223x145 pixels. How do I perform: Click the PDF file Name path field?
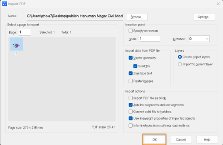tap(75, 16)
